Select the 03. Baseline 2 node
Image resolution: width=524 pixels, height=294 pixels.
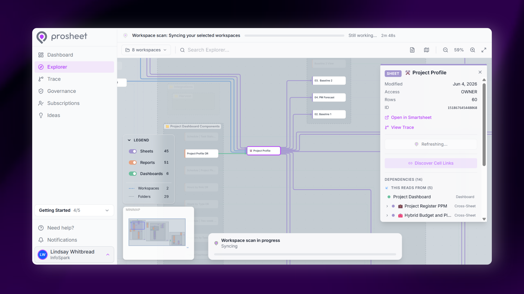point(329,81)
